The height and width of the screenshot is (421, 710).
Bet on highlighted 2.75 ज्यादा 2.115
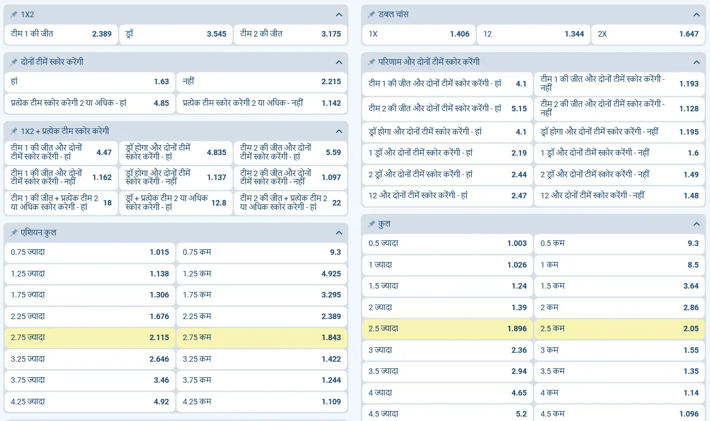coord(90,337)
